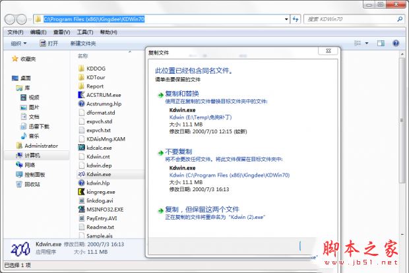409x273 pixels.
Task: Click the address bar path field
Action: (161, 19)
